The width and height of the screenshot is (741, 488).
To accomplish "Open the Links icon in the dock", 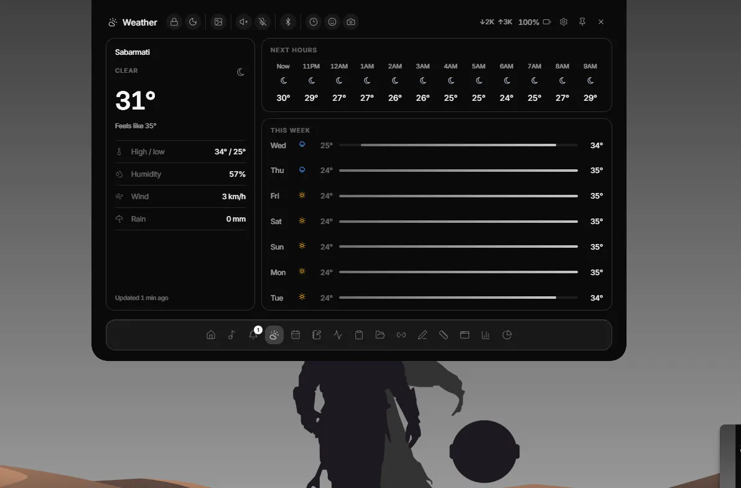I will tap(401, 335).
